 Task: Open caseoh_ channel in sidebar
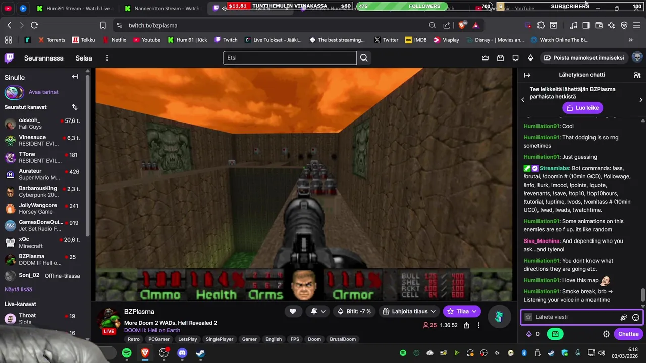click(x=42, y=124)
